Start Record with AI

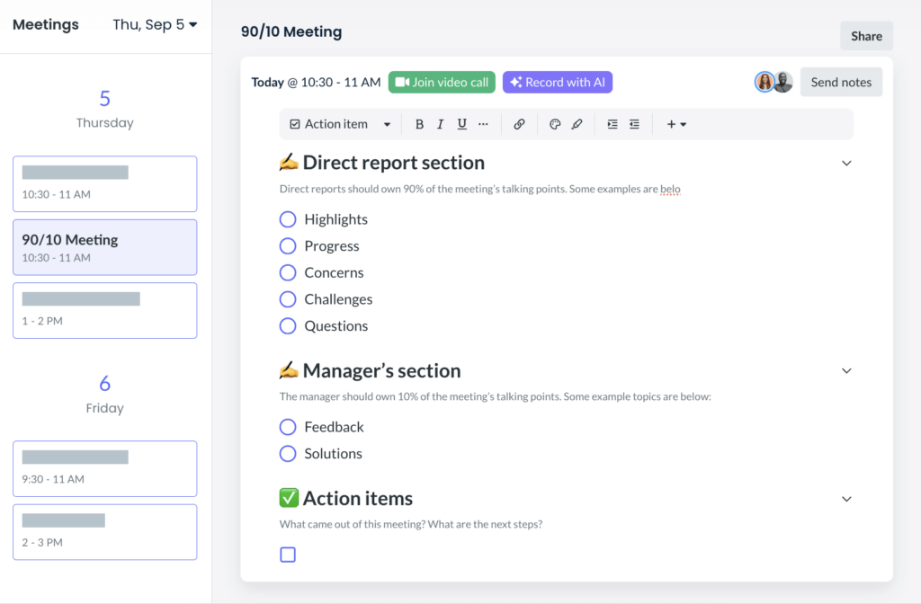(558, 82)
